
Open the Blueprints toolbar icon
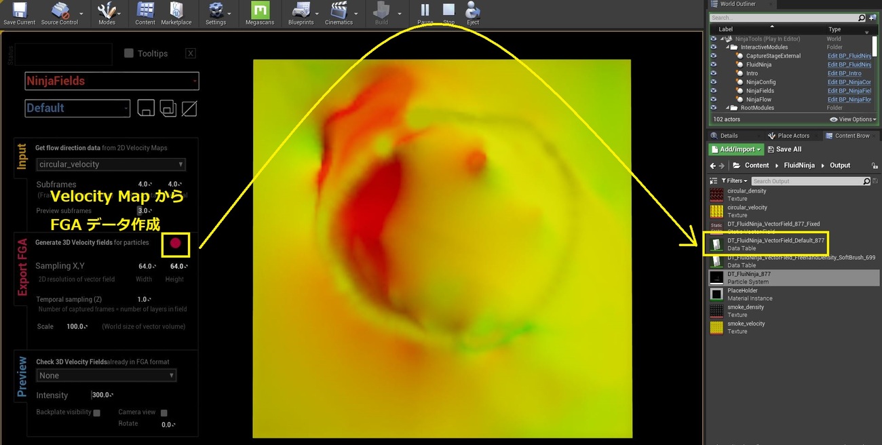point(301,13)
